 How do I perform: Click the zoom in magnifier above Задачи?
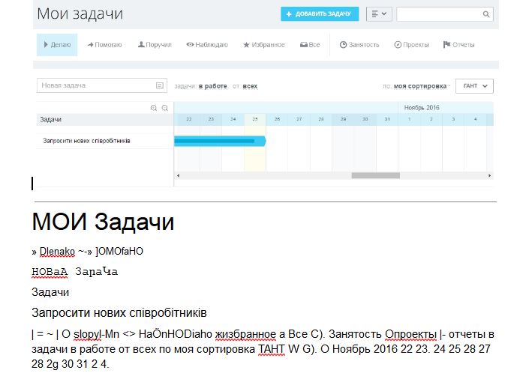coord(154,108)
